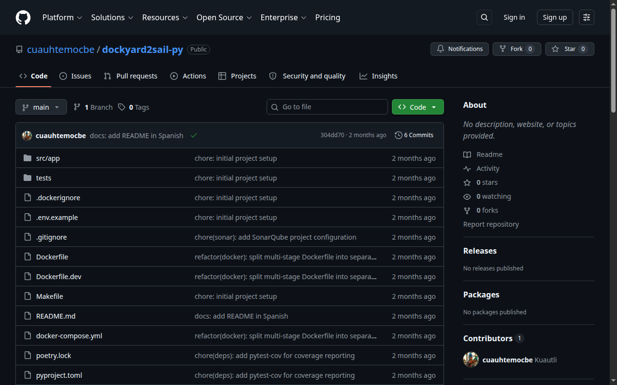Click the contributor avatar for cuauhtemocbe
The image size is (617, 385).
471,360
